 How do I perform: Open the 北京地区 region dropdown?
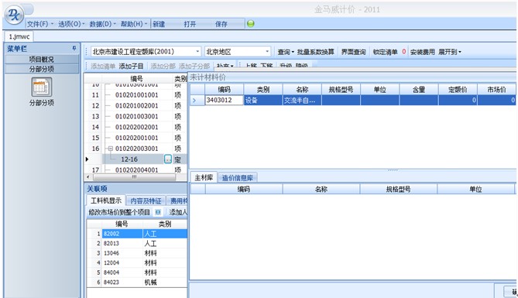238,52
